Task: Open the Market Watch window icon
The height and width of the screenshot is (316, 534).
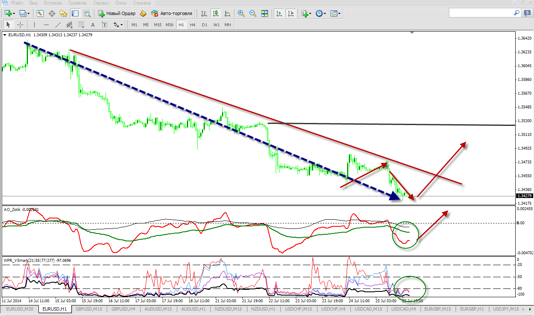Action: (x=40, y=13)
